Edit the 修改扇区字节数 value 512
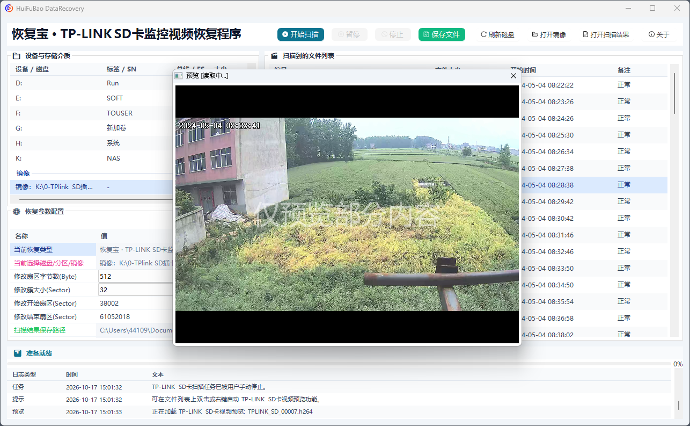Image resolution: width=690 pixels, height=426 pixels. click(x=136, y=276)
